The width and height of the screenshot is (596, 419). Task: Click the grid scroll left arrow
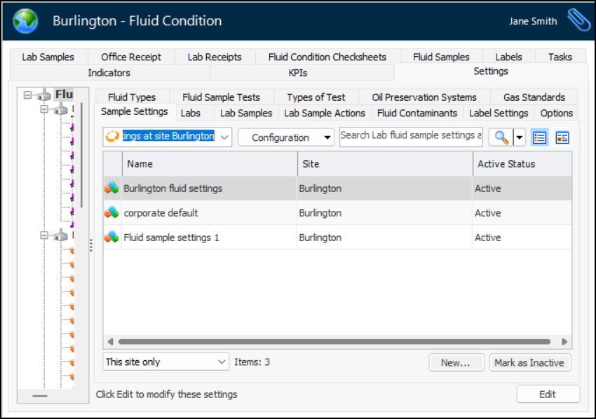click(x=110, y=341)
